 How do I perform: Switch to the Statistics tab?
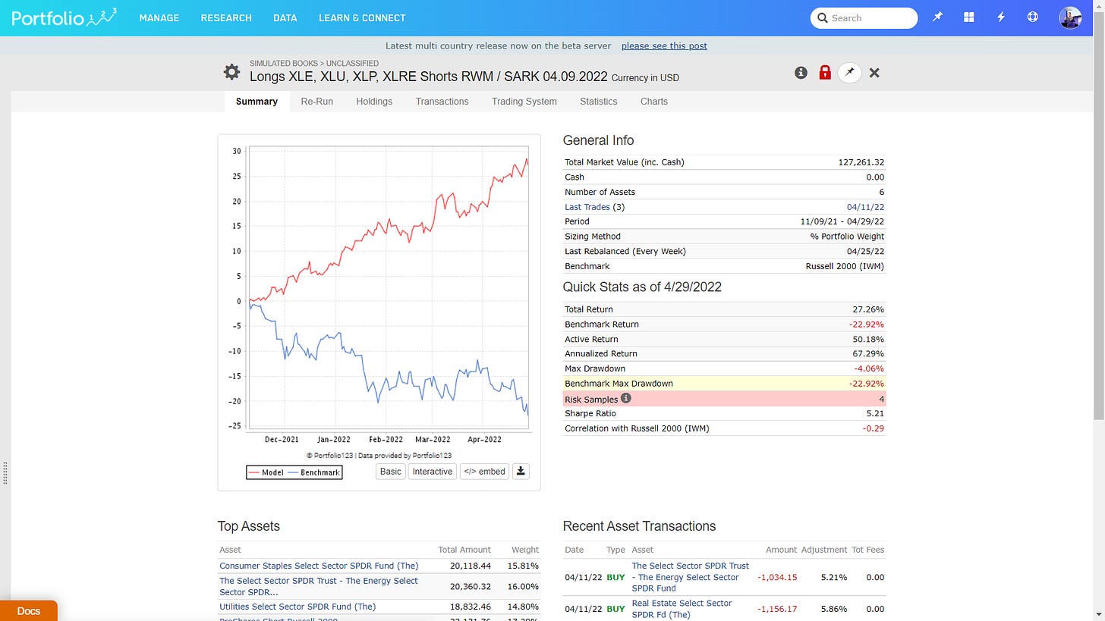[x=598, y=101]
